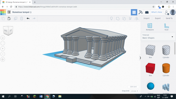This screenshot has height=99, width=176.
Task: Click the Ungroup shapes icon
Action: click(124, 18)
